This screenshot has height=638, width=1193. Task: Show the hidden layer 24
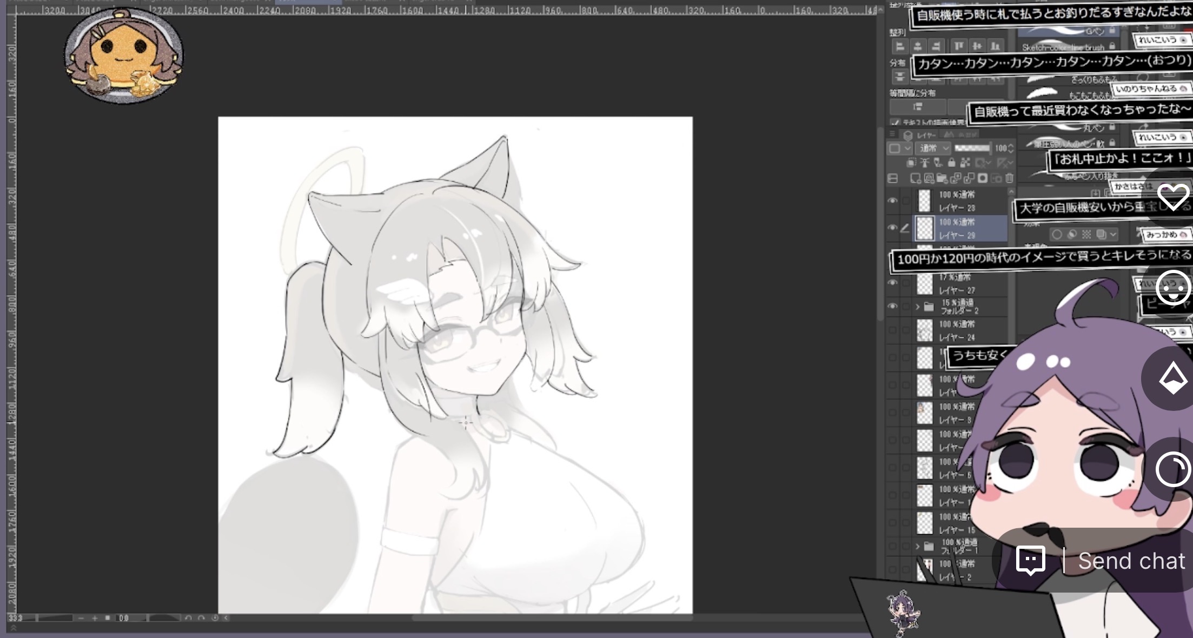click(892, 330)
